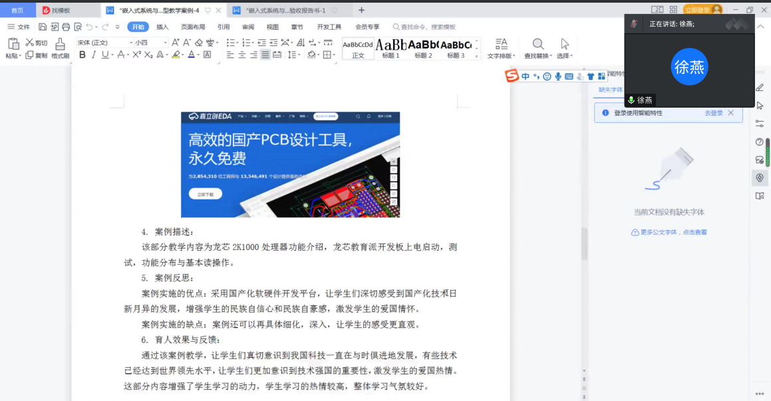
Task: Open the Sogou emoji smiley panel
Action: 547,76
